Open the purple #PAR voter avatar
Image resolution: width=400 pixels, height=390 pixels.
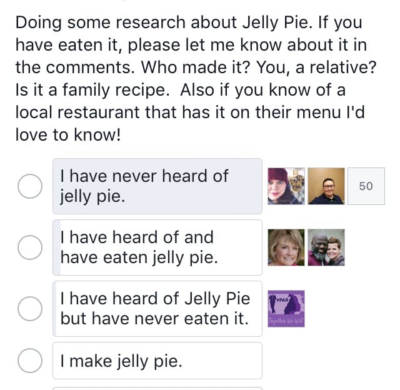coord(286,309)
